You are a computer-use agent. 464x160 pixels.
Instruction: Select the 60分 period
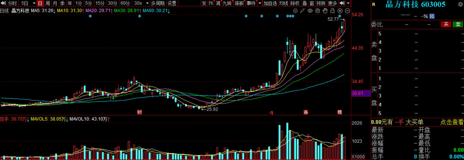pyautogui.click(x=125, y=3)
